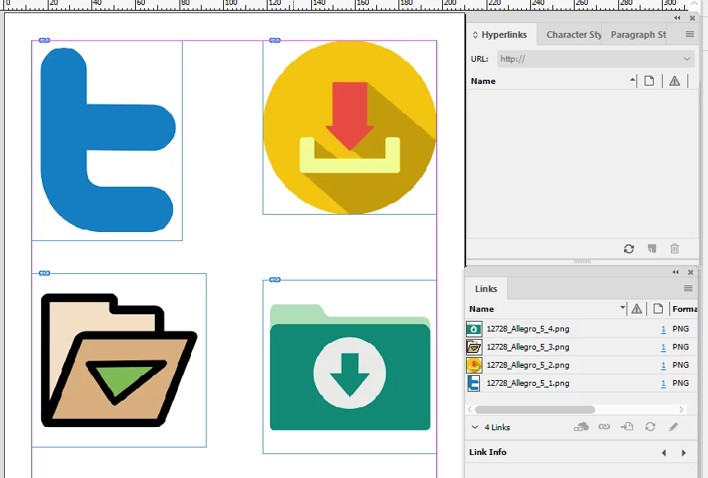Toggle Hyperlinks Name sort direction arrow

pyautogui.click(x=632, y=81)
